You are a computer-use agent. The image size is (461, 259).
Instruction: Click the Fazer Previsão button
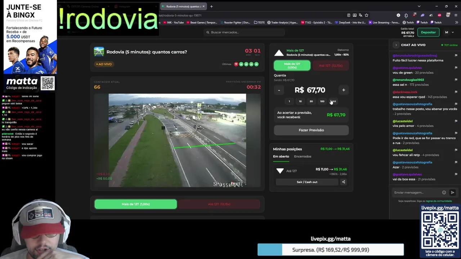pyautogui.click(x=311, y=130)
